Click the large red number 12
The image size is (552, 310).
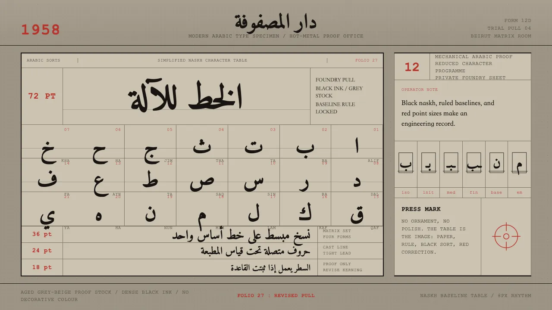point(412,67)
